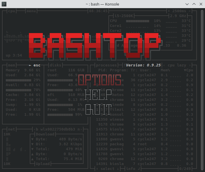Switch sorting right with the cpu lazy right arrow
Viewport: 205px width, 172px height.
tap(190, 65)
